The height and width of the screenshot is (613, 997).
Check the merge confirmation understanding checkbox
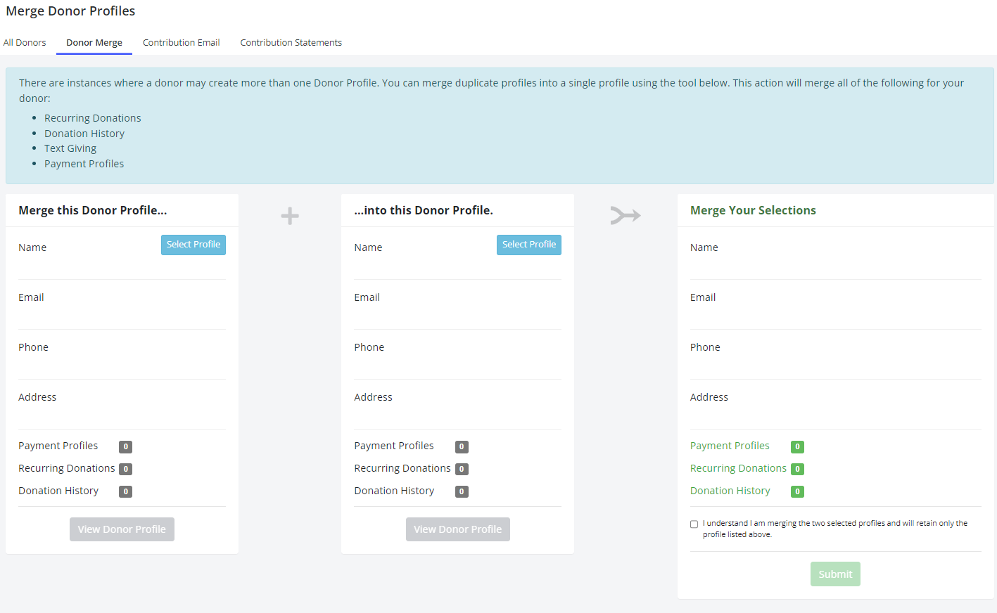pos(694,524)
